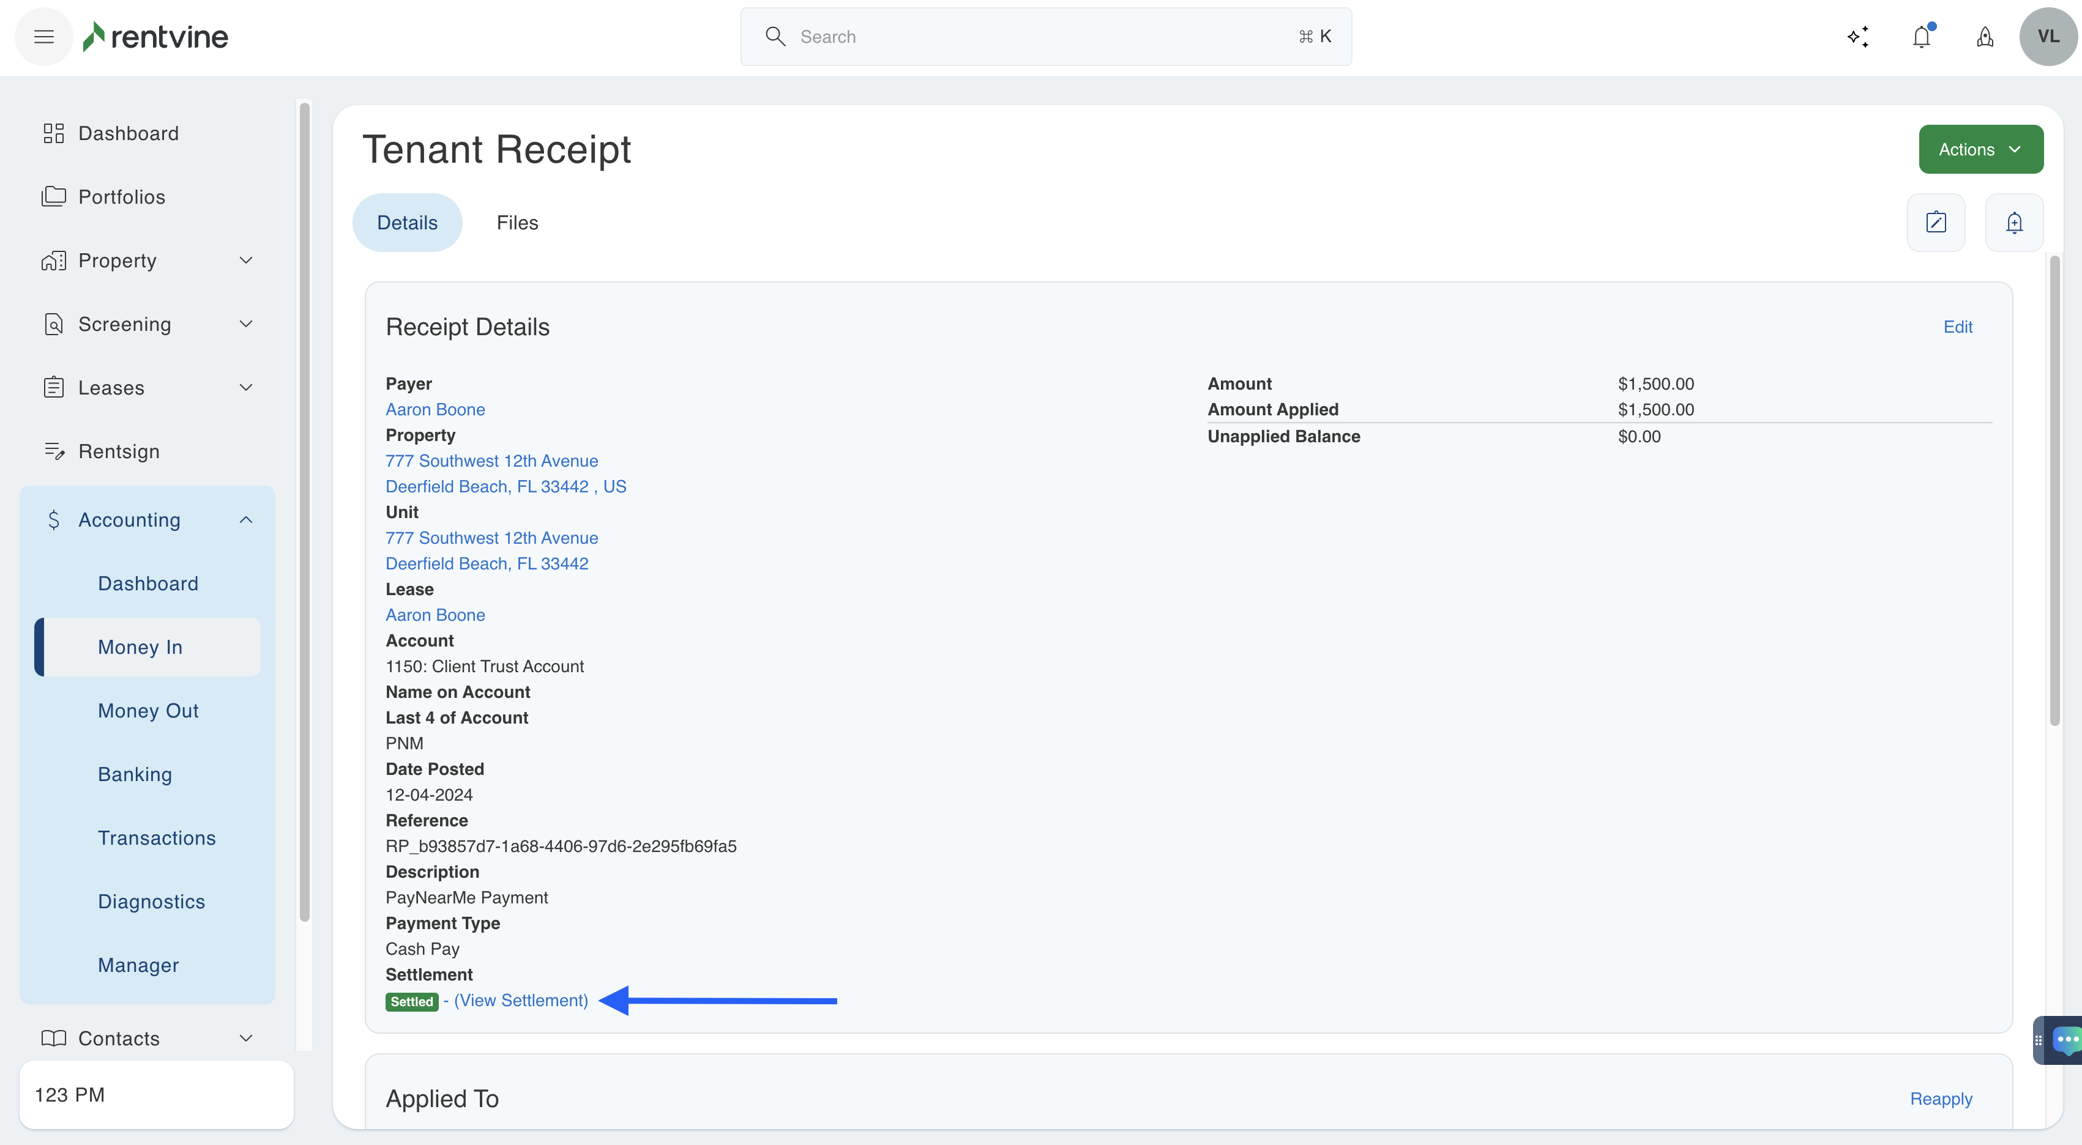2082x1145 pixels.
Task: Click the Reapply link
Action: coord(1941,1099)
